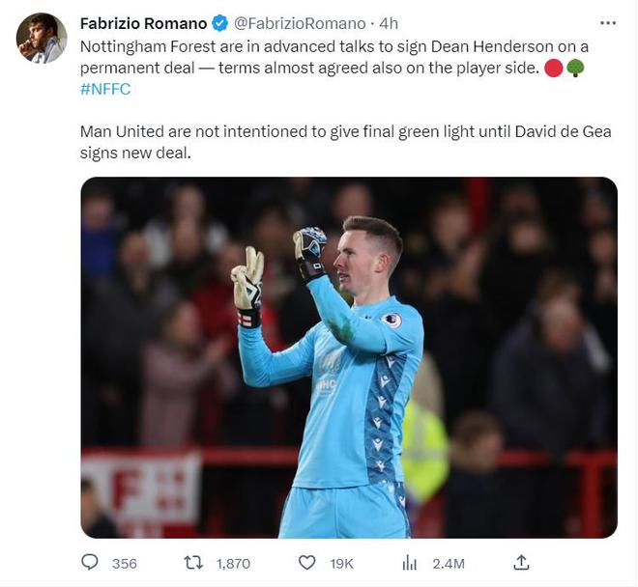Open the 4h timestamp link

tap(389, 23)
